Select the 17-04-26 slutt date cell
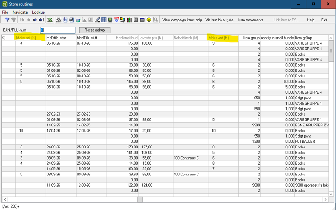This screenshot has width=336, height=210. point(91,131)
